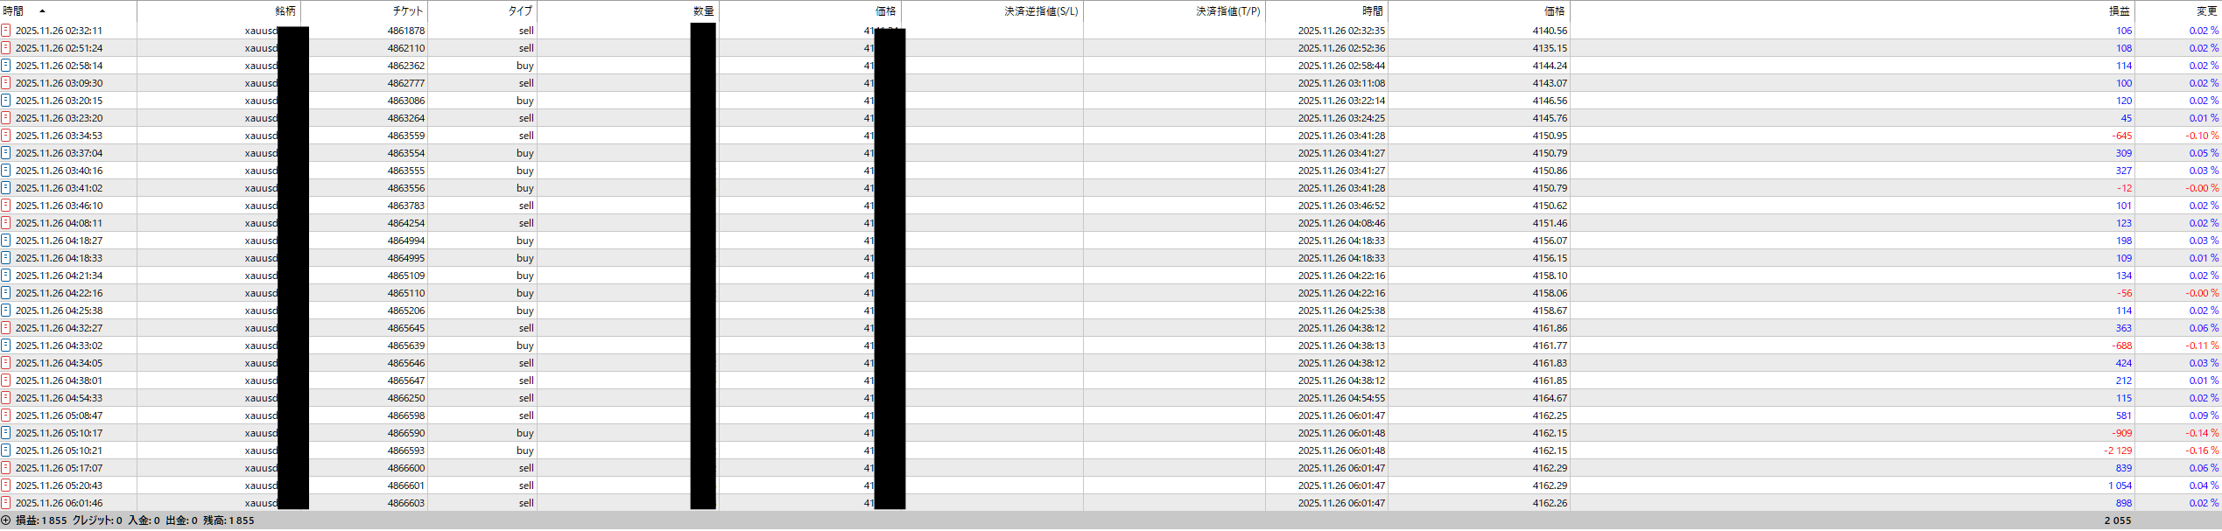Click the profit value 1 054

pyautogui.click(x=2120, y=486)
